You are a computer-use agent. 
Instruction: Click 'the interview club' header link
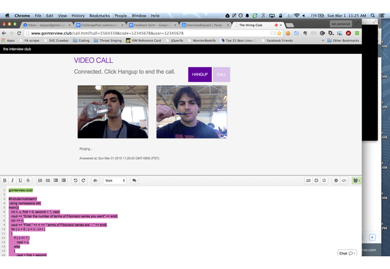[x=17, y=49]
